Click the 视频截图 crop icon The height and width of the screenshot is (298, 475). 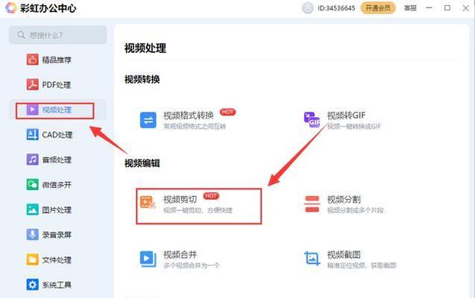[312, 259]
